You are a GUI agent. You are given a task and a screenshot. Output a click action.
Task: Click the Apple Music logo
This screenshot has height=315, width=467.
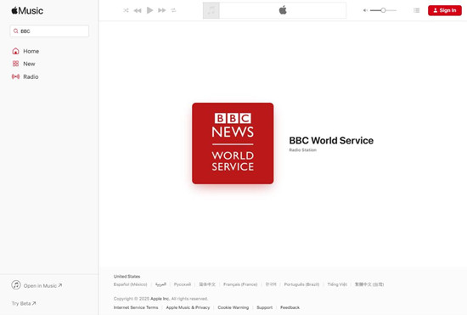point(27,11)
